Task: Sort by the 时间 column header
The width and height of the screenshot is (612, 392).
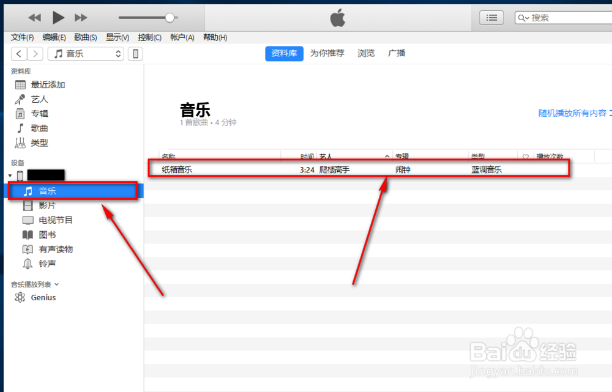Action: [x=307, y=157]
